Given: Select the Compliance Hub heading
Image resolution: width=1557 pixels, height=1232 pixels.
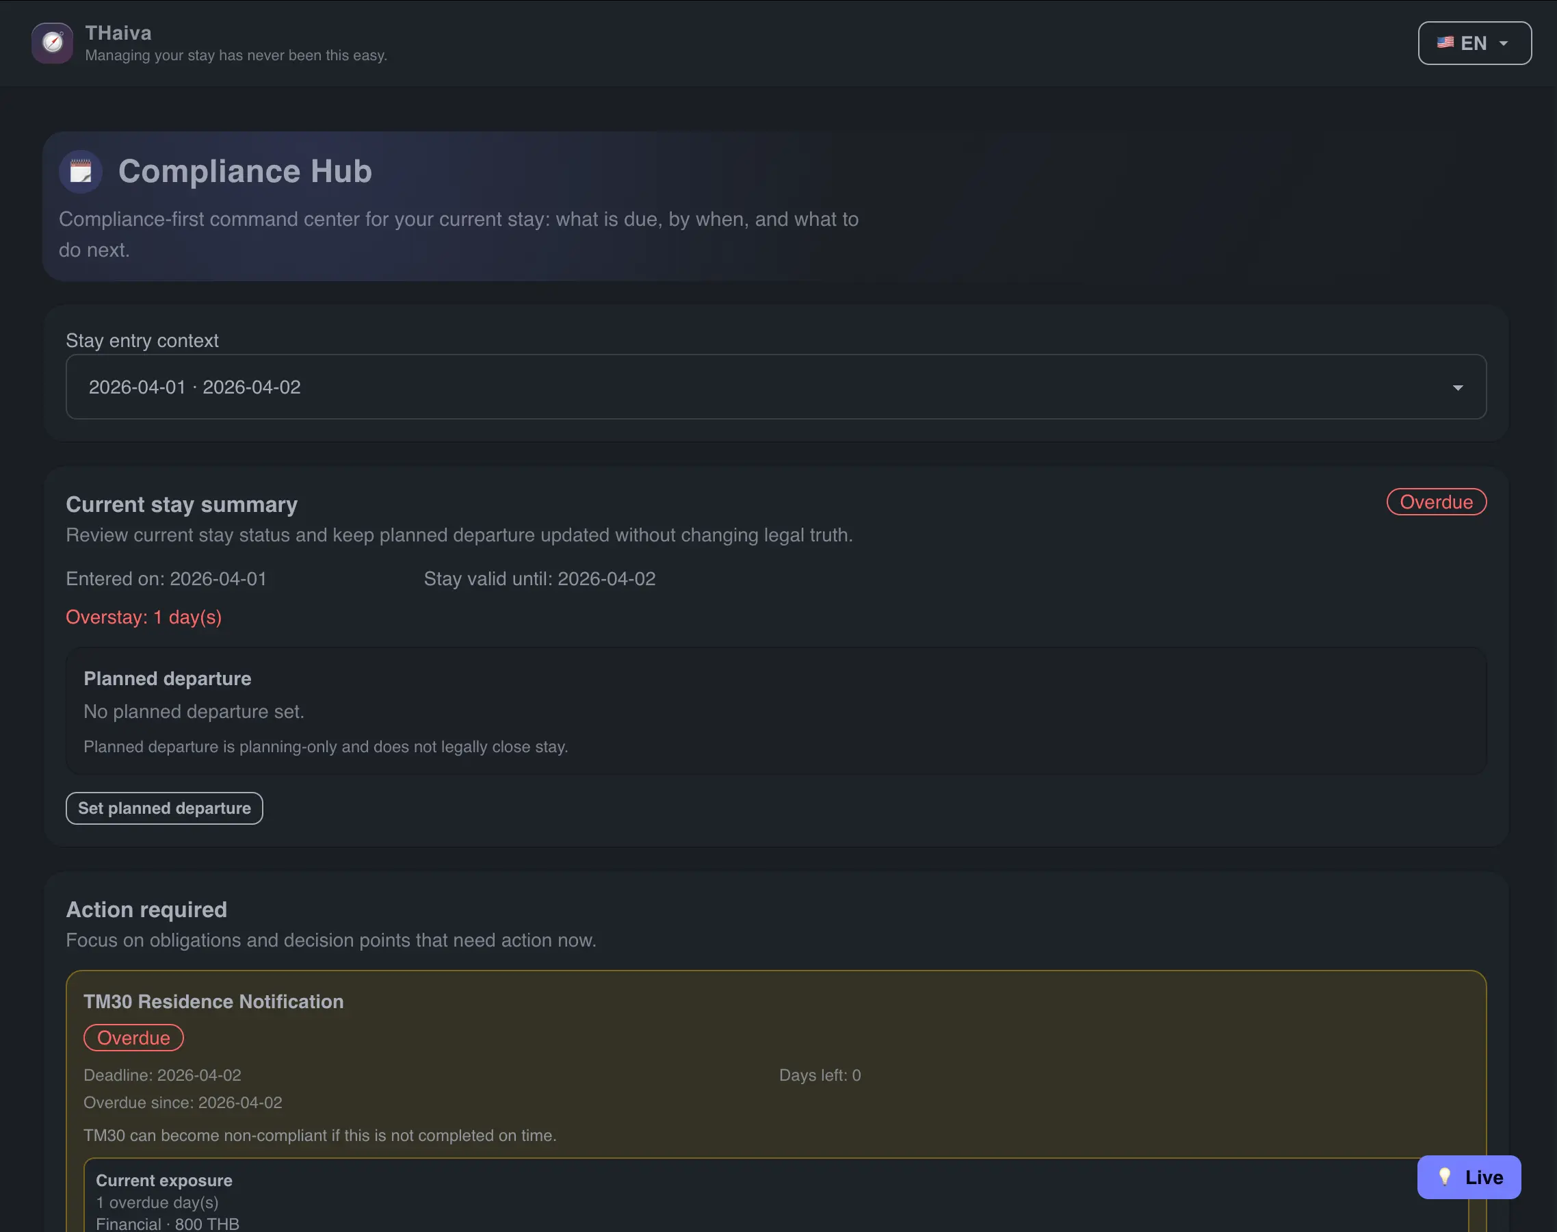Looking at the screenshot, I should 245,172.
